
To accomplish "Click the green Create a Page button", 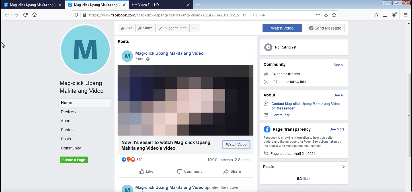I will click(74, 160).
